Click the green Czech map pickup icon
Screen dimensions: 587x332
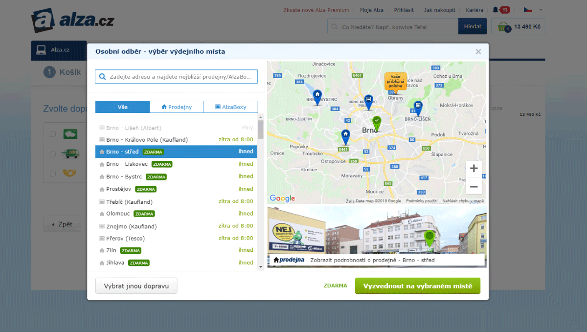click(70, 134)
